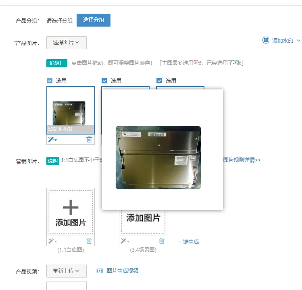Image resolution: width=302 pixels, height=290 pixels.
Task: Click the 一键生成 link
Action: pyautogui.click(x=188, y=242)
